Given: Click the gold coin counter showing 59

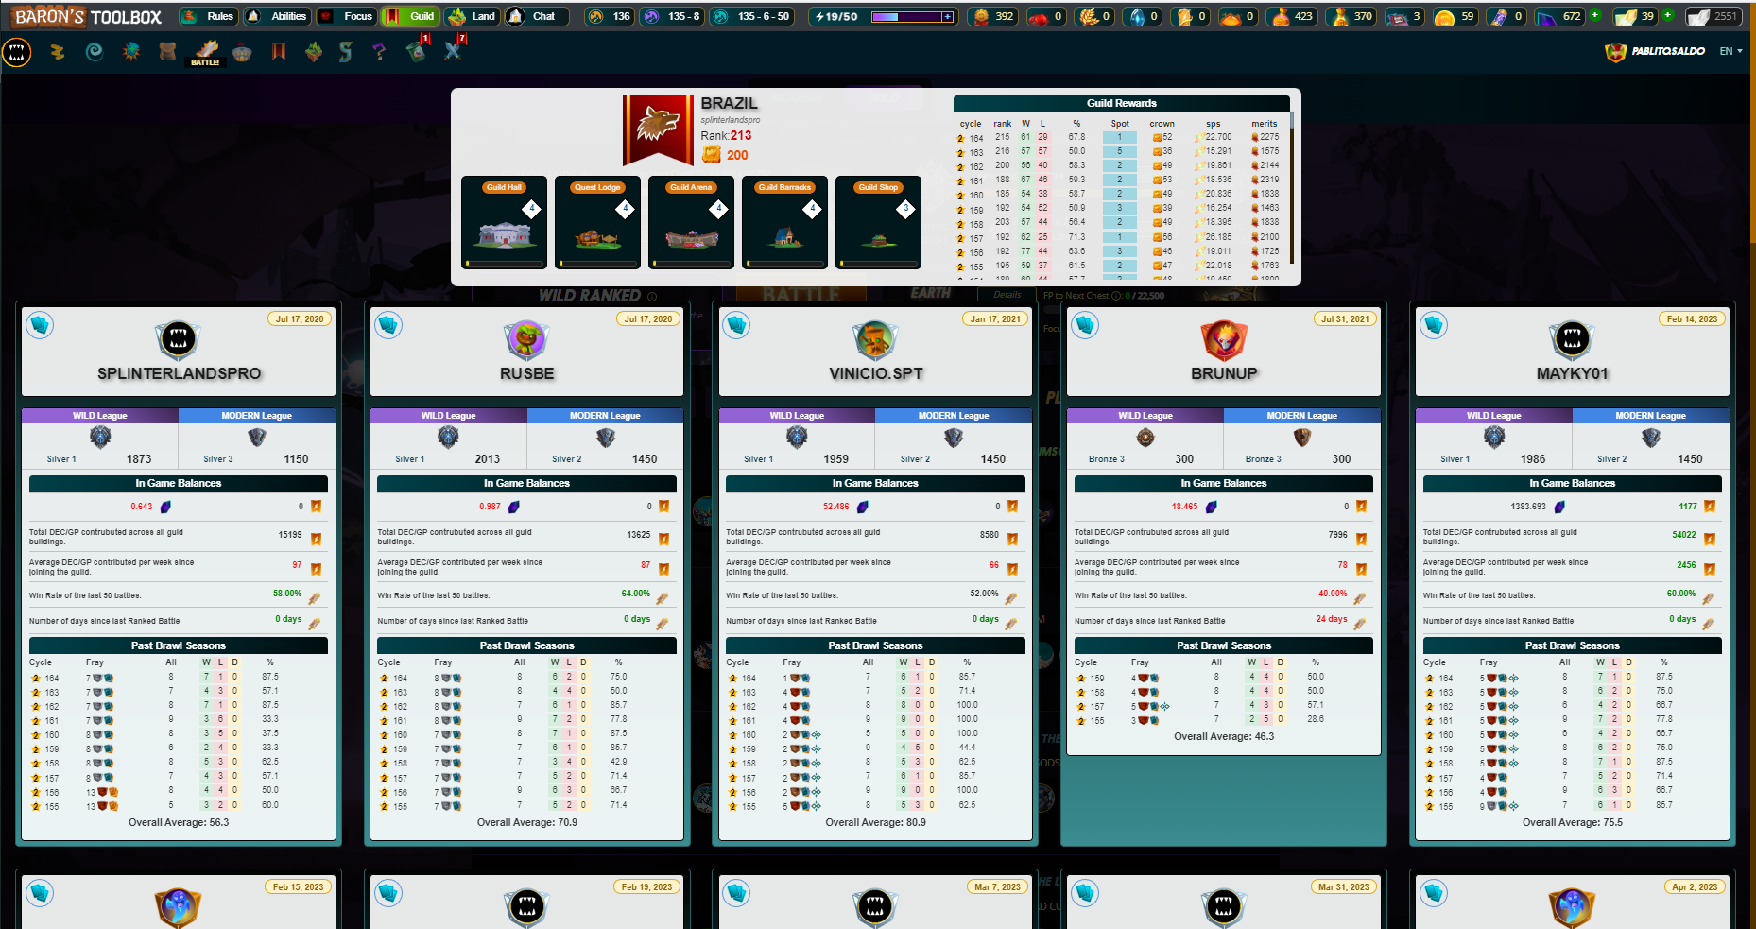Looking at the screenshot, I should tap(1455, 16).
